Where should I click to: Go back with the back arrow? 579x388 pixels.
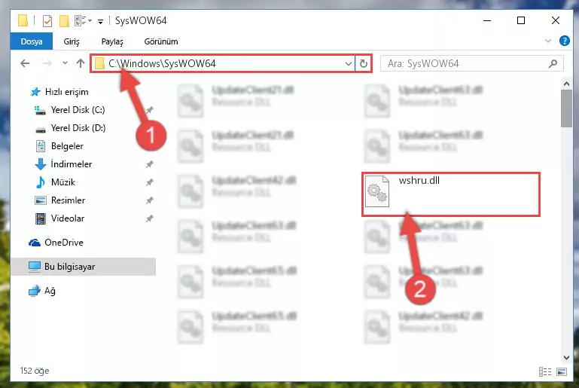point(25,63)
